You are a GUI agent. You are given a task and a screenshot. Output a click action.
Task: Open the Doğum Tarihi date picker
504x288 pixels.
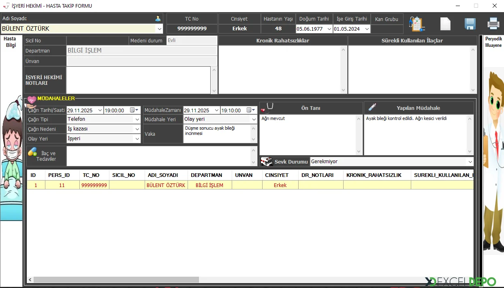(329, 29)
